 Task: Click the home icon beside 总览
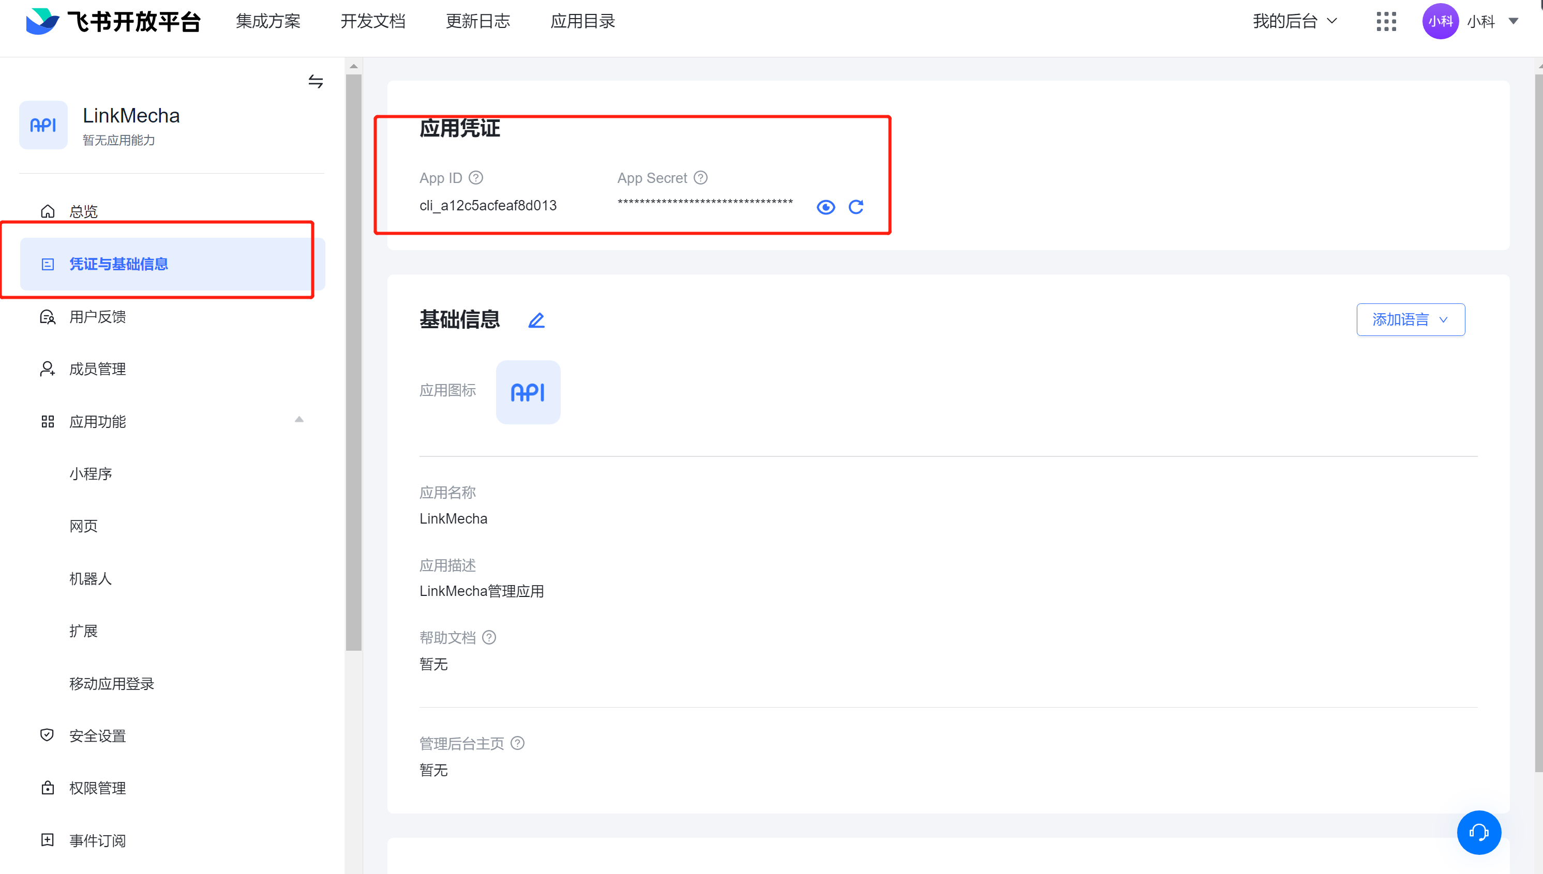[x=48, y=211]
